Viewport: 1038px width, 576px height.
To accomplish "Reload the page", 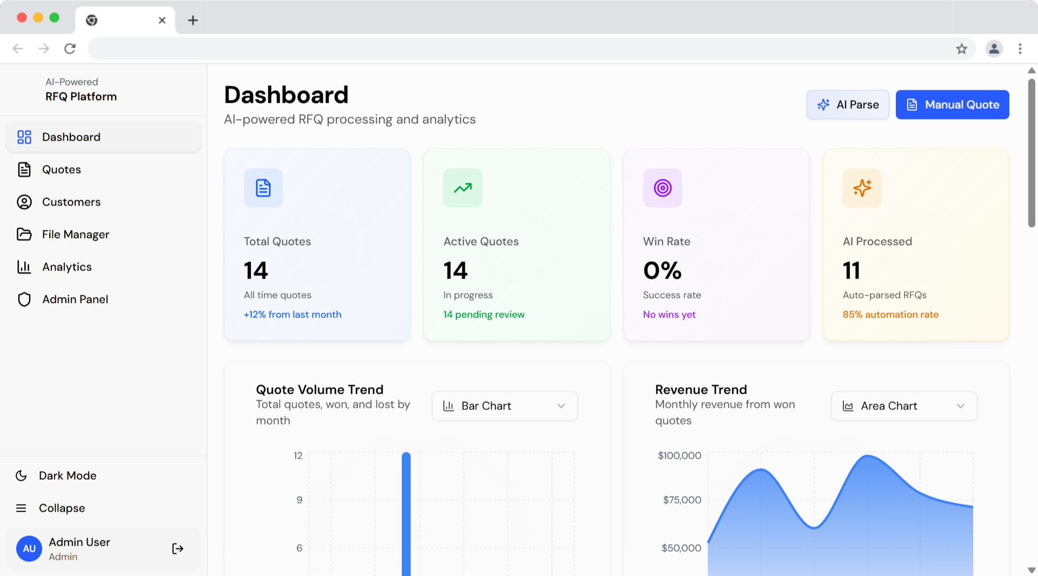I will [x=70, y=49].
